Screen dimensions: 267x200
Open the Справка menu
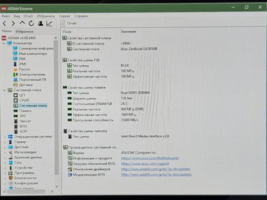[x=81, y=16]
